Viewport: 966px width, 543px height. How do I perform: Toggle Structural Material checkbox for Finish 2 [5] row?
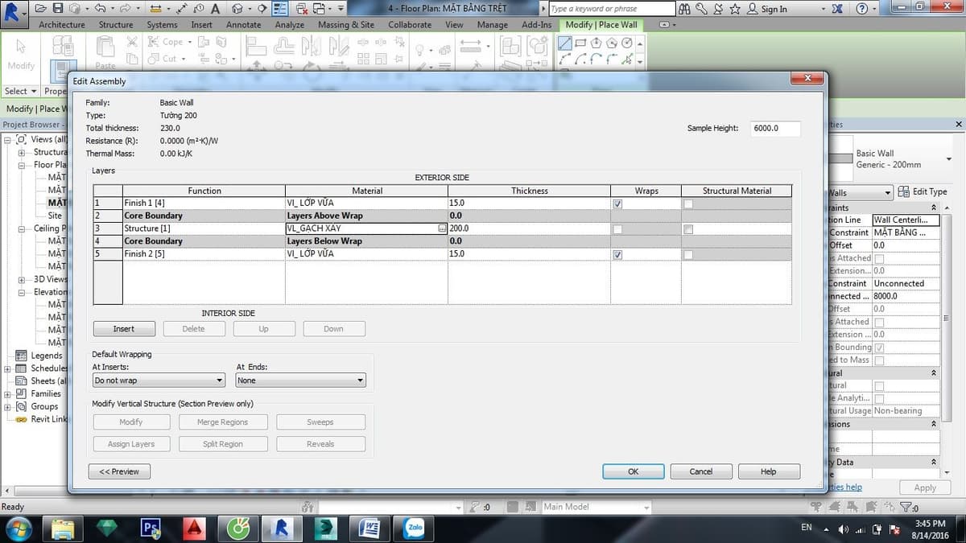[x=688, y=255]
